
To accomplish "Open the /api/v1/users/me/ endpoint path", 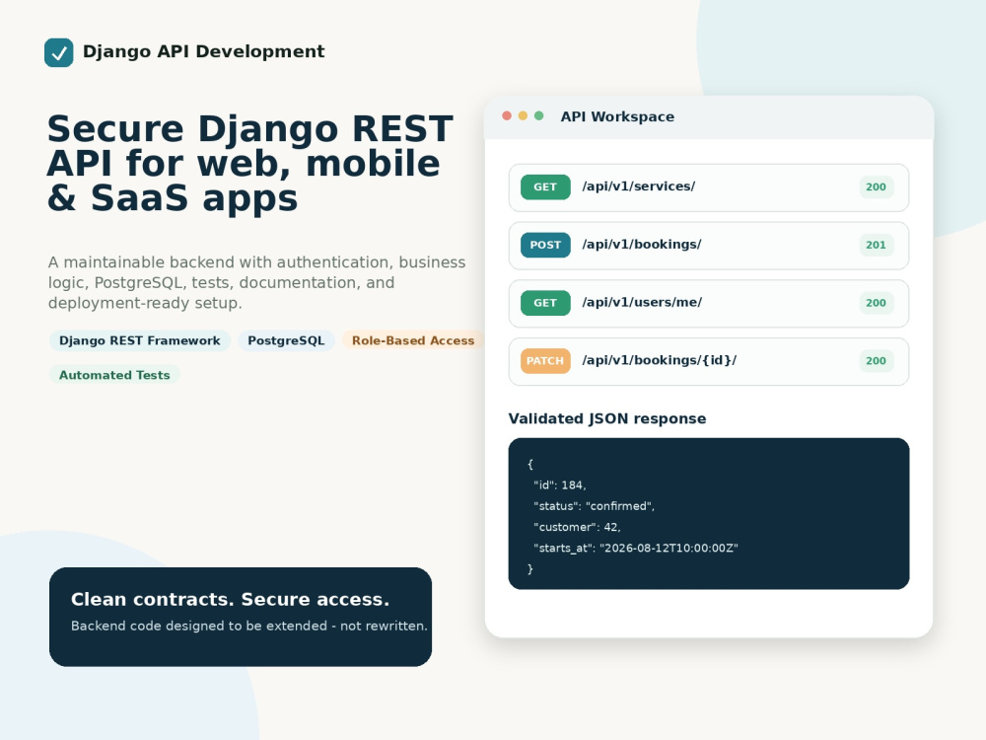I will coord(642,302).
